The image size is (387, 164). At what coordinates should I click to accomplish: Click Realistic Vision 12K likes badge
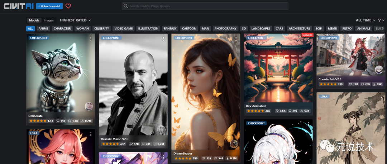click(x=135, y=144)
